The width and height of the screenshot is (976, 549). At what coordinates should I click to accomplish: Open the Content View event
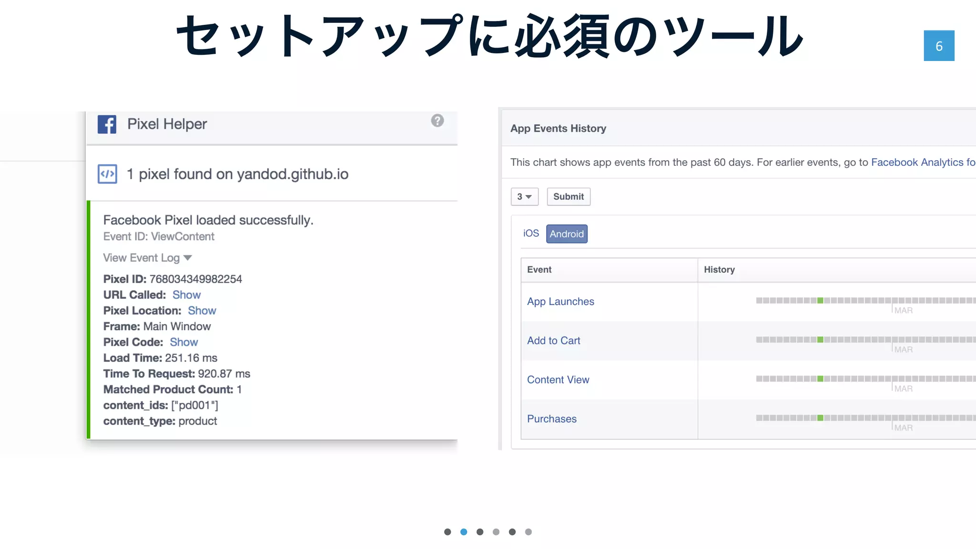pos(558,380)
